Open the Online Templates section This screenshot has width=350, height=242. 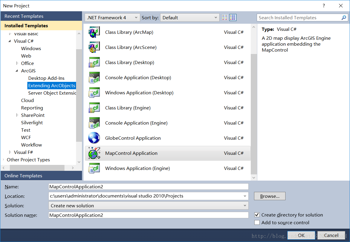pyautogui.click(x=41, y=176)
